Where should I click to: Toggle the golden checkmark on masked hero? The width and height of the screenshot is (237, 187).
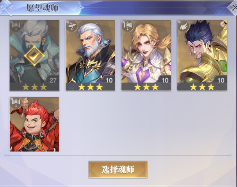click(x=34, y=56)
